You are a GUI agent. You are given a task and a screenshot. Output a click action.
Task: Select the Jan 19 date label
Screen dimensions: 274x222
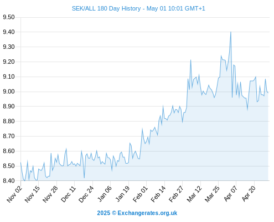pyautogui.click(x=123, y=194)
